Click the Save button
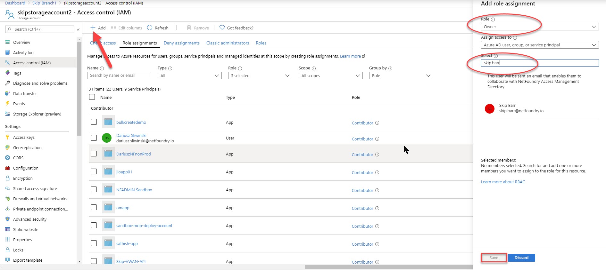The image size is (606, 270). pos(494,258)
